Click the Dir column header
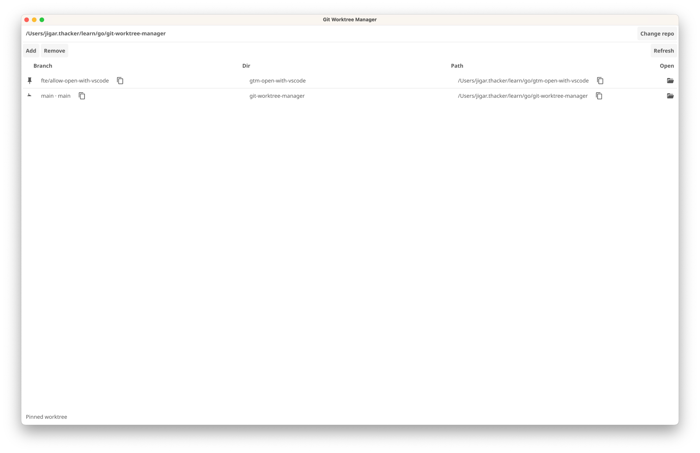 246,66
